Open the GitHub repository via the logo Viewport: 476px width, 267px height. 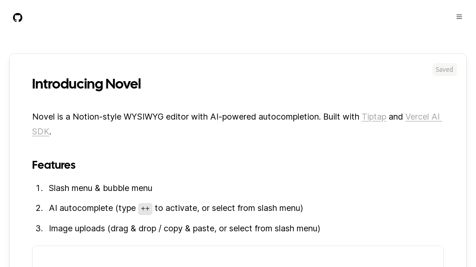[18, 18]
